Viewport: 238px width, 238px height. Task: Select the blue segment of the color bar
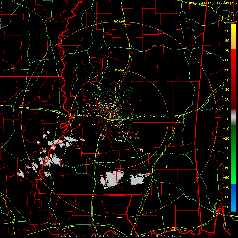234,198
